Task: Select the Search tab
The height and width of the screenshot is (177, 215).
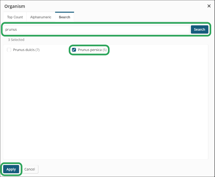Action: [65, 17]
